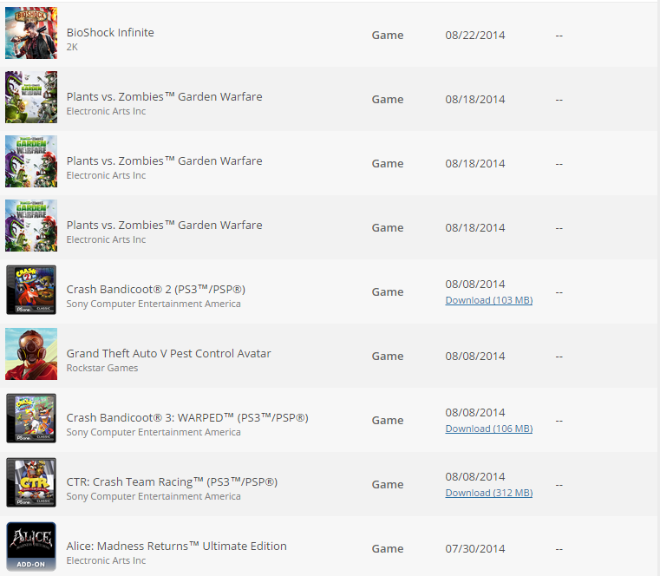Image resolution: width=660 pixels, height=576 pixels.
Task: Click Grand Theft Auto V Pest Control Avatar title
Action: (x=169, y=353)
